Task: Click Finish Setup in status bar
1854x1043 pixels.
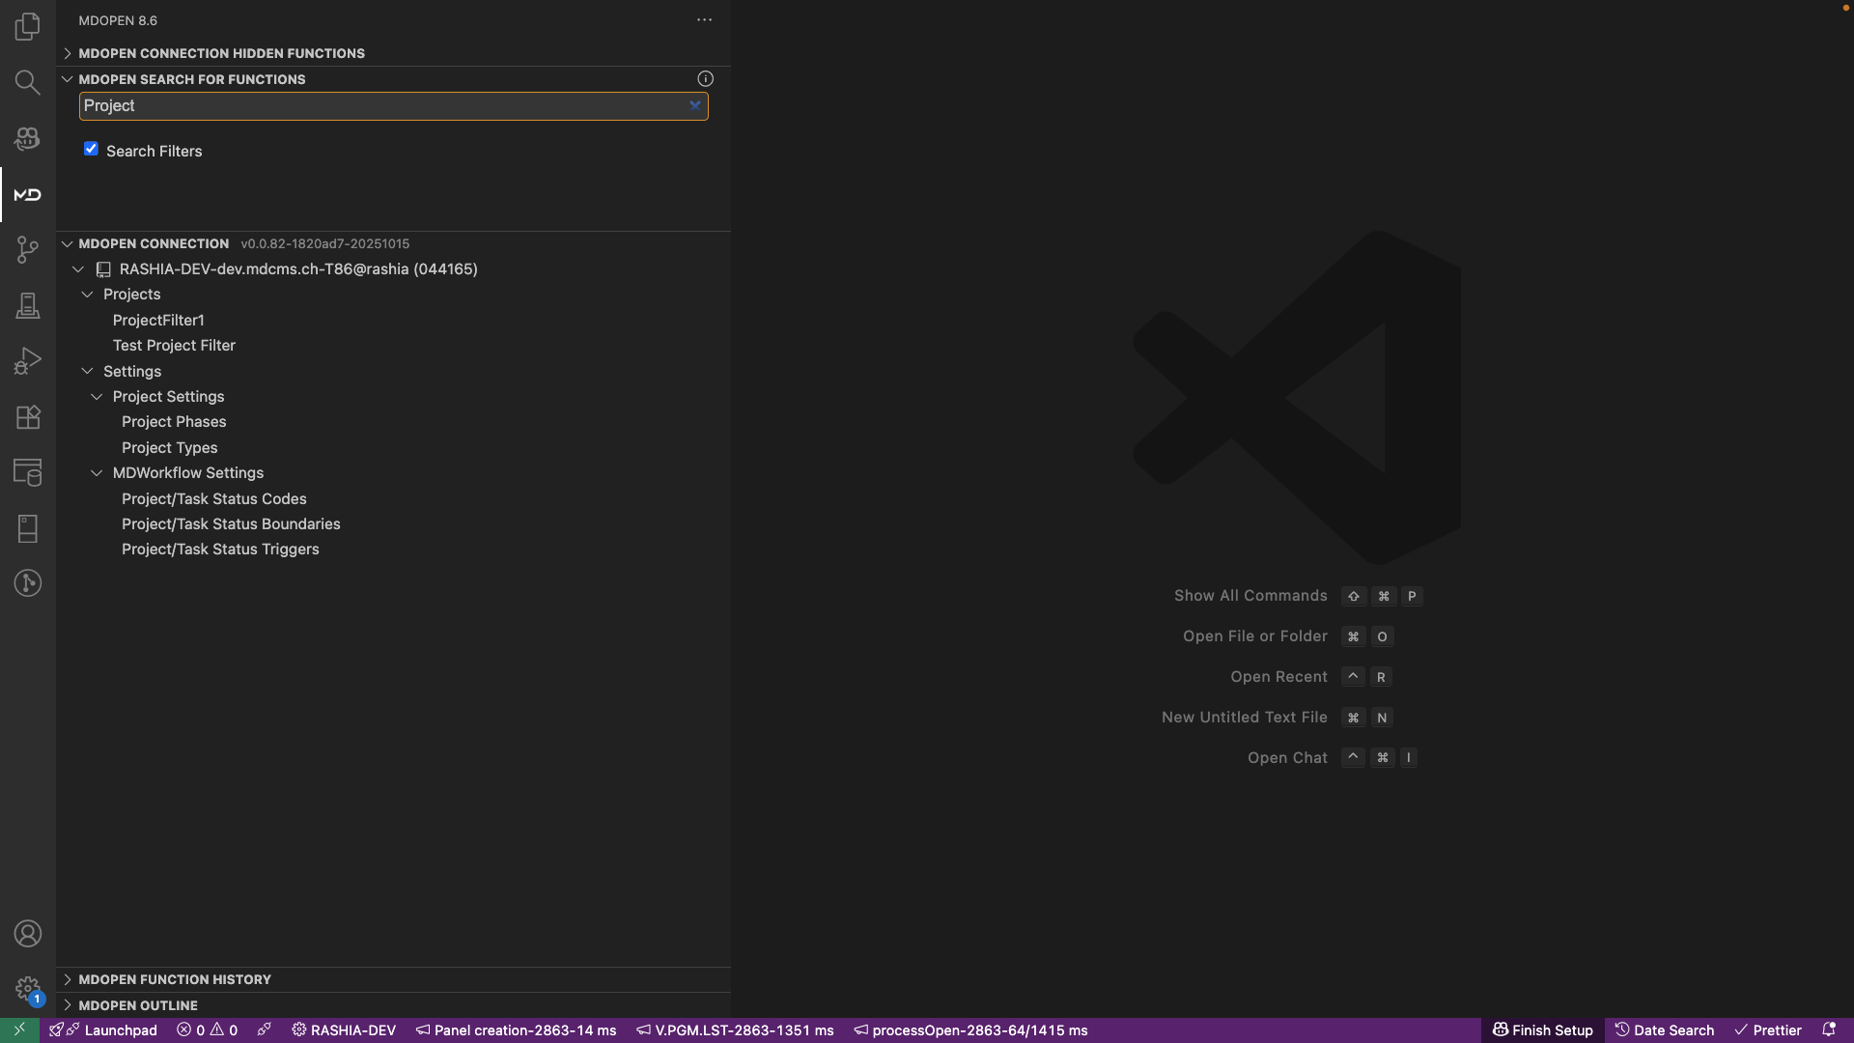Action: point(1542,1030)
